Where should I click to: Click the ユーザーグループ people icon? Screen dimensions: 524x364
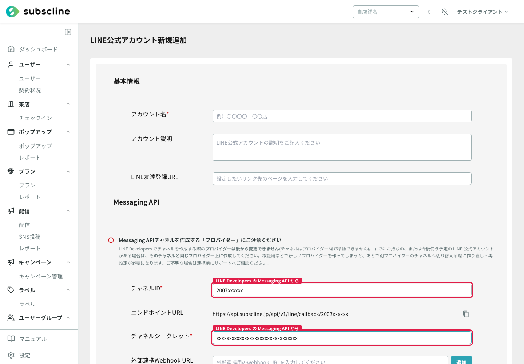[x=11, y=318]
